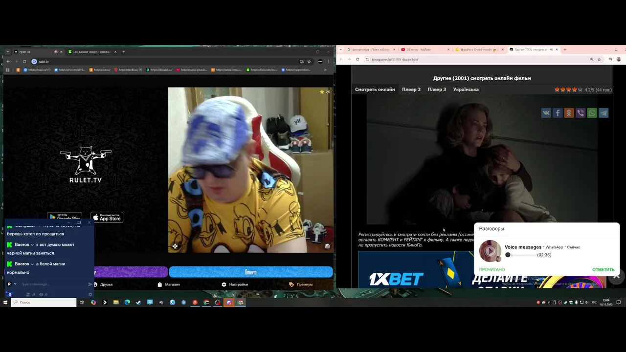Switch to Українська player tab
This screenshot has width=626, height=352.
[x=466, y=89]
